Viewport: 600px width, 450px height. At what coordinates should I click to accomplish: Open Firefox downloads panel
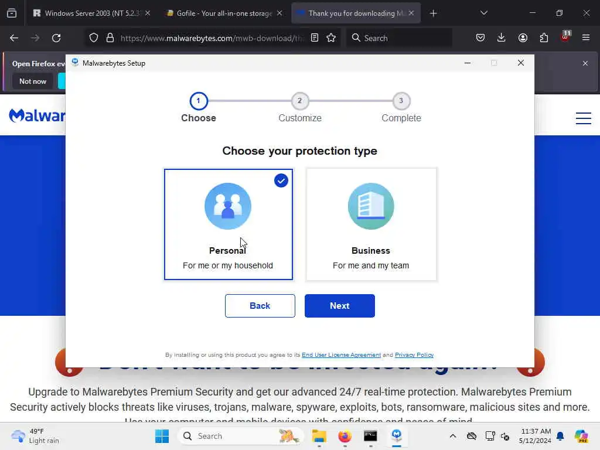click(502, 38)
